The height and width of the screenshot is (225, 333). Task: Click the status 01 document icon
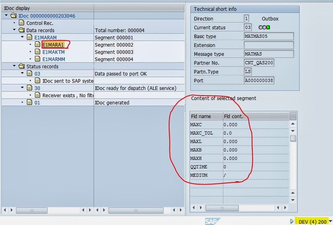pyautogui.click(x=29, y=102)
